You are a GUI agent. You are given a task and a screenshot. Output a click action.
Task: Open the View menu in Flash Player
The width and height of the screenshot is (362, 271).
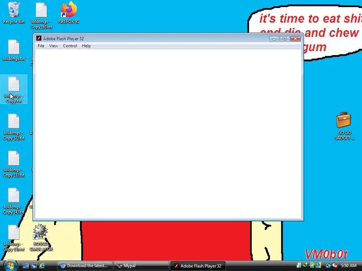click(53, 46)
